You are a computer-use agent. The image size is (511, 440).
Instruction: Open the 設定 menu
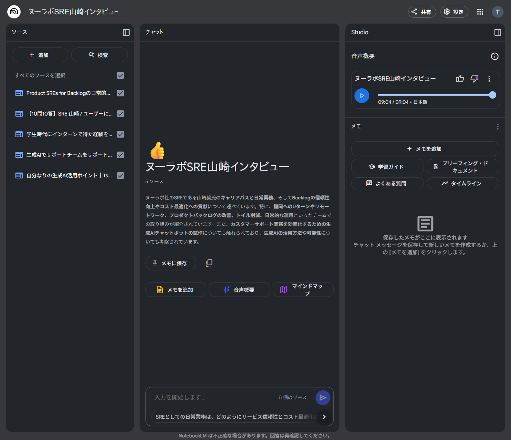(454, 11)
